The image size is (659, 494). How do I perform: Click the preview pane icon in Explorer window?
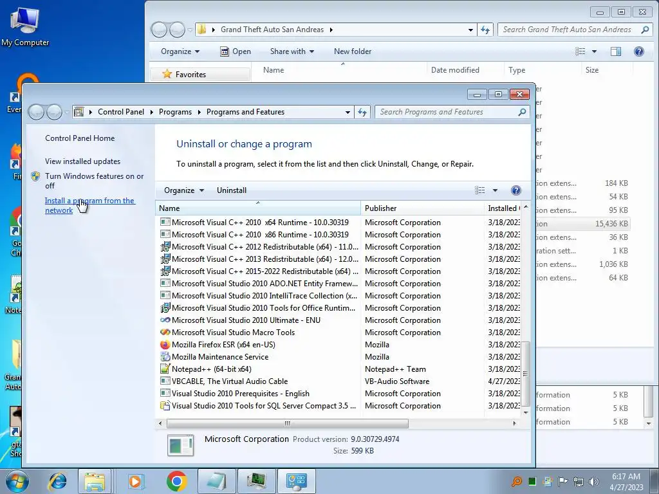coord(616,51)
